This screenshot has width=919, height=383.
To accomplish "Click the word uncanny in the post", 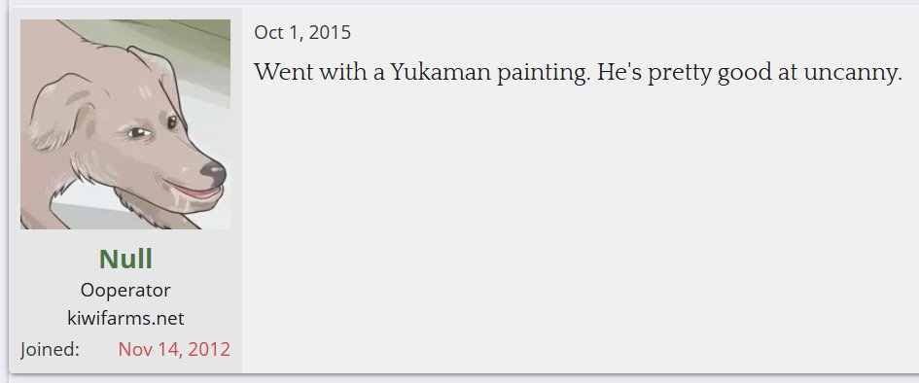I will [x=852, y=74].
